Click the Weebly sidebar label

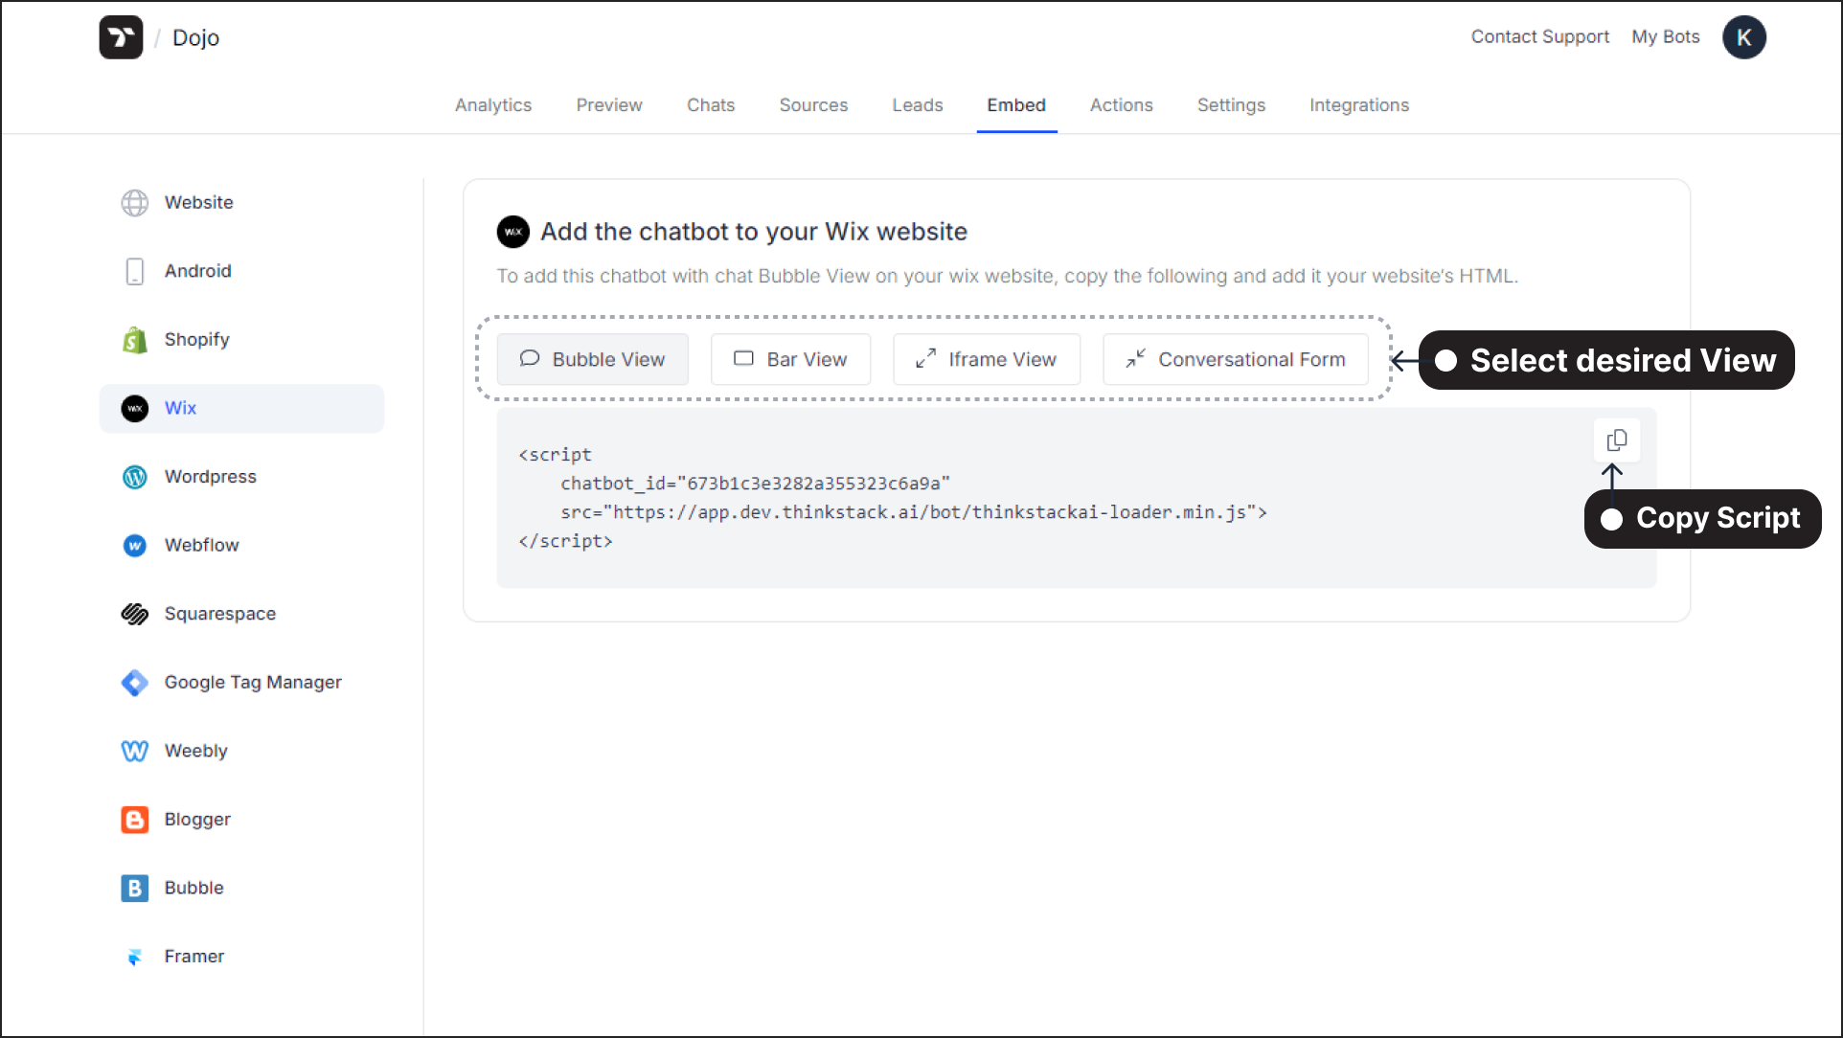[x=196, y=751]
